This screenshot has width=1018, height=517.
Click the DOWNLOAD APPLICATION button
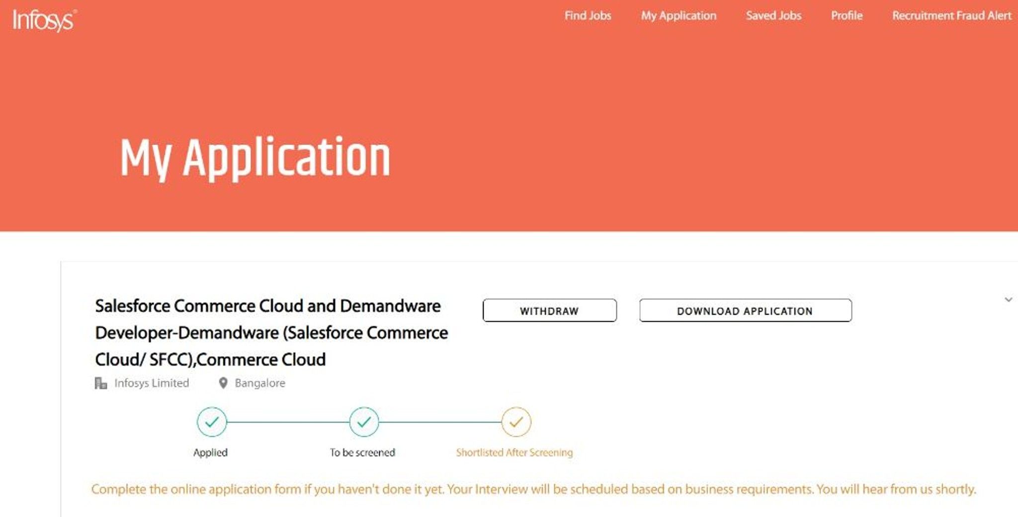tap(745, 311)
